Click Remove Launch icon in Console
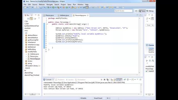The width and height of the screenshot is (178, 100). pyautogui.click(x=105, y=80)
